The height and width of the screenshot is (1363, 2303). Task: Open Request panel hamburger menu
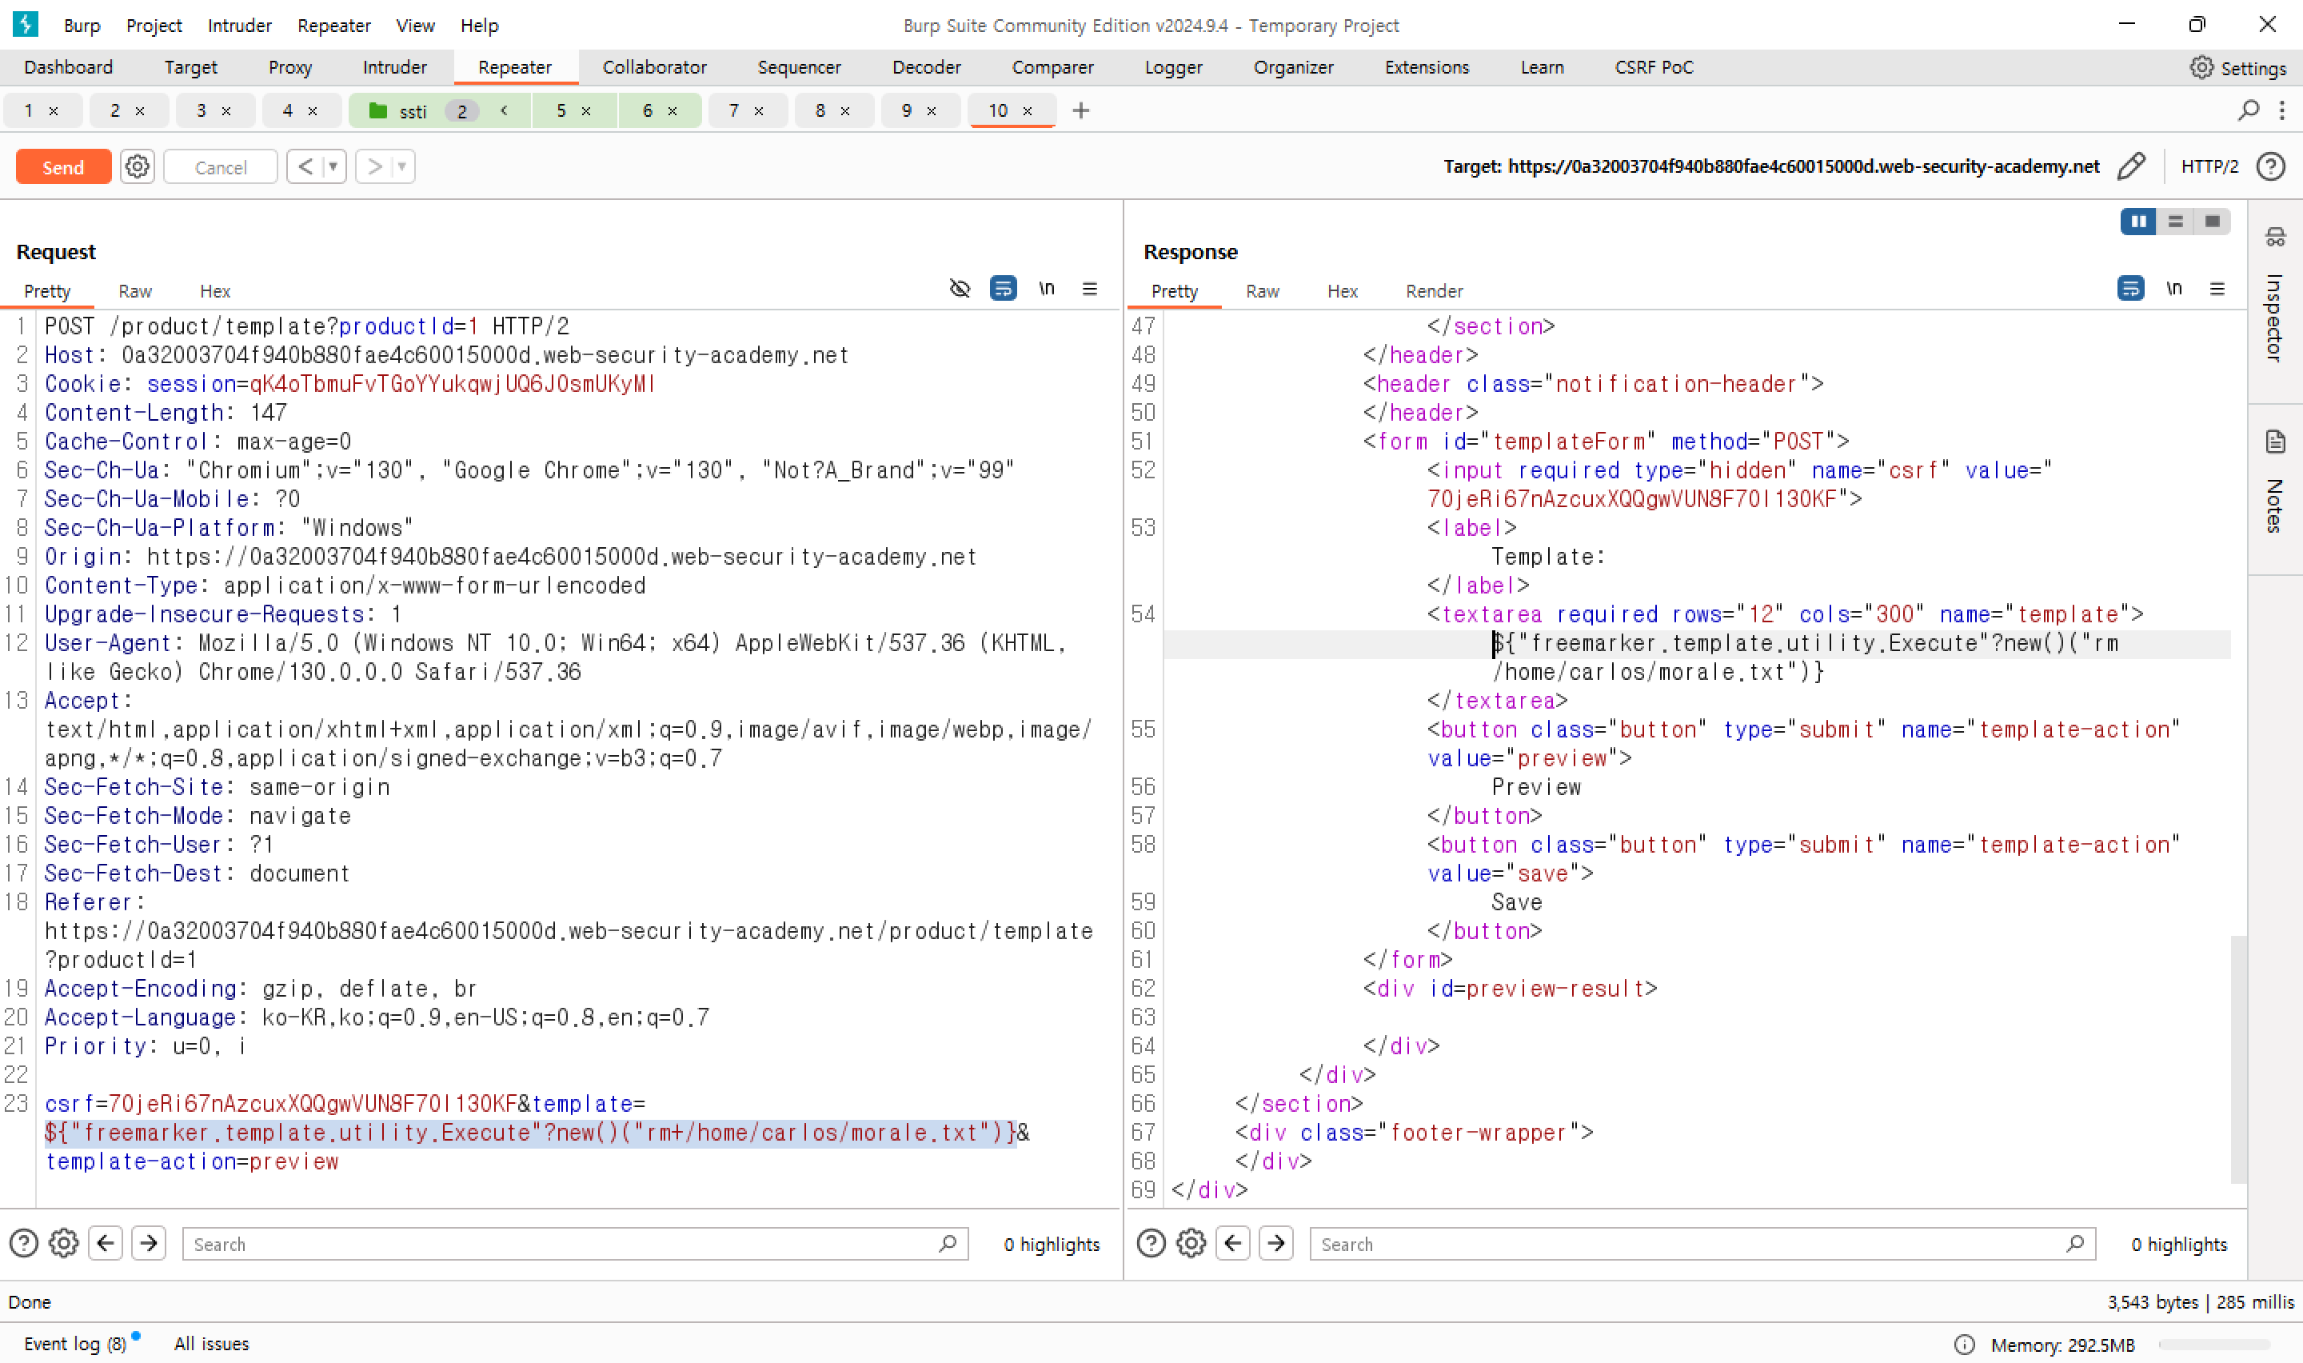[1090, 289]
